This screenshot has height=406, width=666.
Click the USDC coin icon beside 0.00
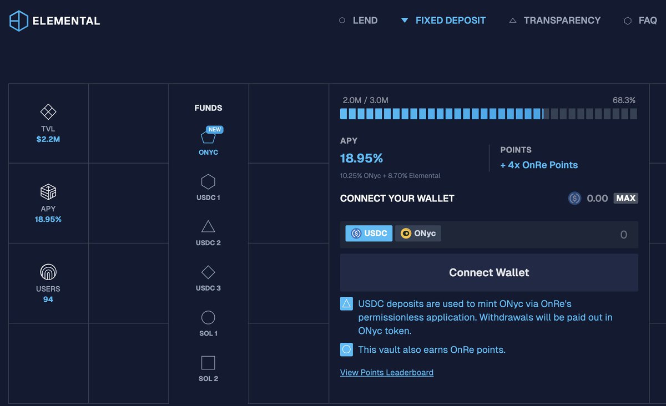point(574,198)
